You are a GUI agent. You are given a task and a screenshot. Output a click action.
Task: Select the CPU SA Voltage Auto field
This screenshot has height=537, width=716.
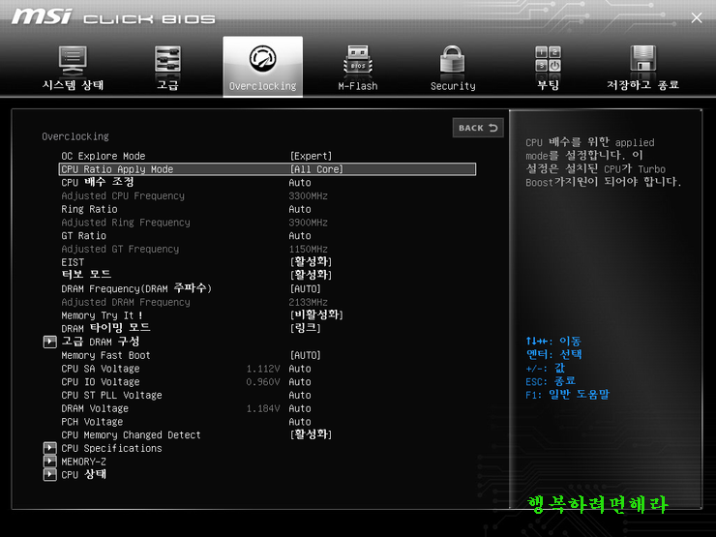[300, 369]
